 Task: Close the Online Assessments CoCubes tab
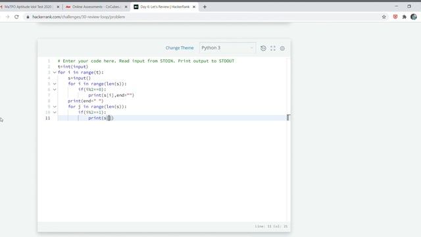coord(126,7)
